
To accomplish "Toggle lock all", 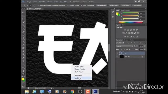I will (x=129, y=50).
